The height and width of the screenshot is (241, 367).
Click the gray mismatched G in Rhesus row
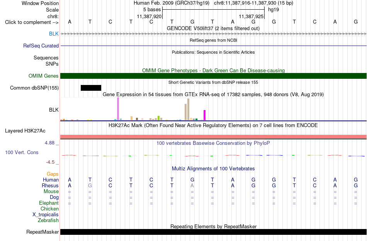tap(90, 185)
